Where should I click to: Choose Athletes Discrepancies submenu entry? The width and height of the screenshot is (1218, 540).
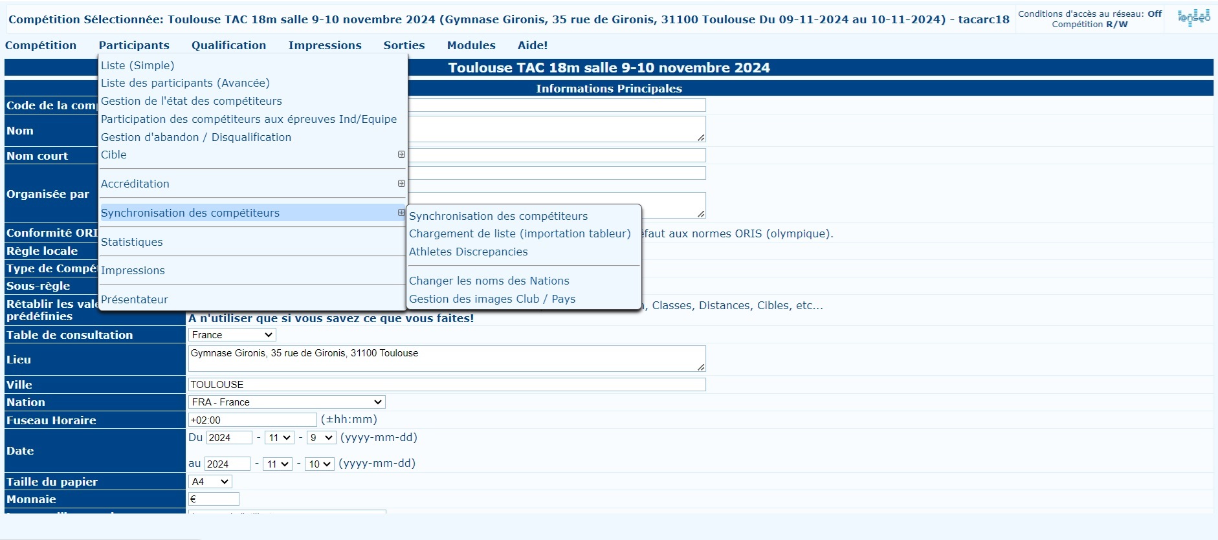pyautogui.click(x=468, y=252)
